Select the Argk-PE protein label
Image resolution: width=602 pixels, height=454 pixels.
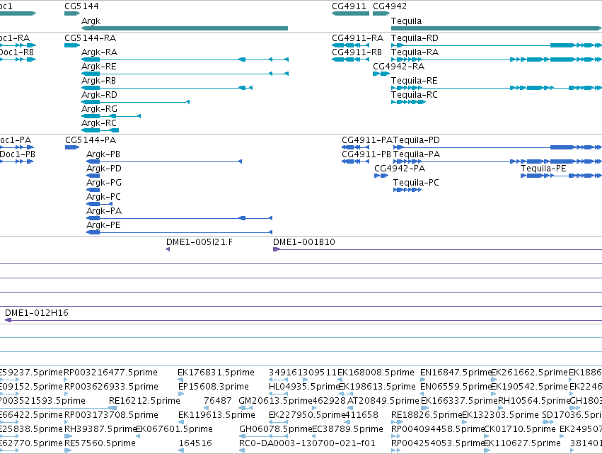pyautogui.click(x=103, y=226)
